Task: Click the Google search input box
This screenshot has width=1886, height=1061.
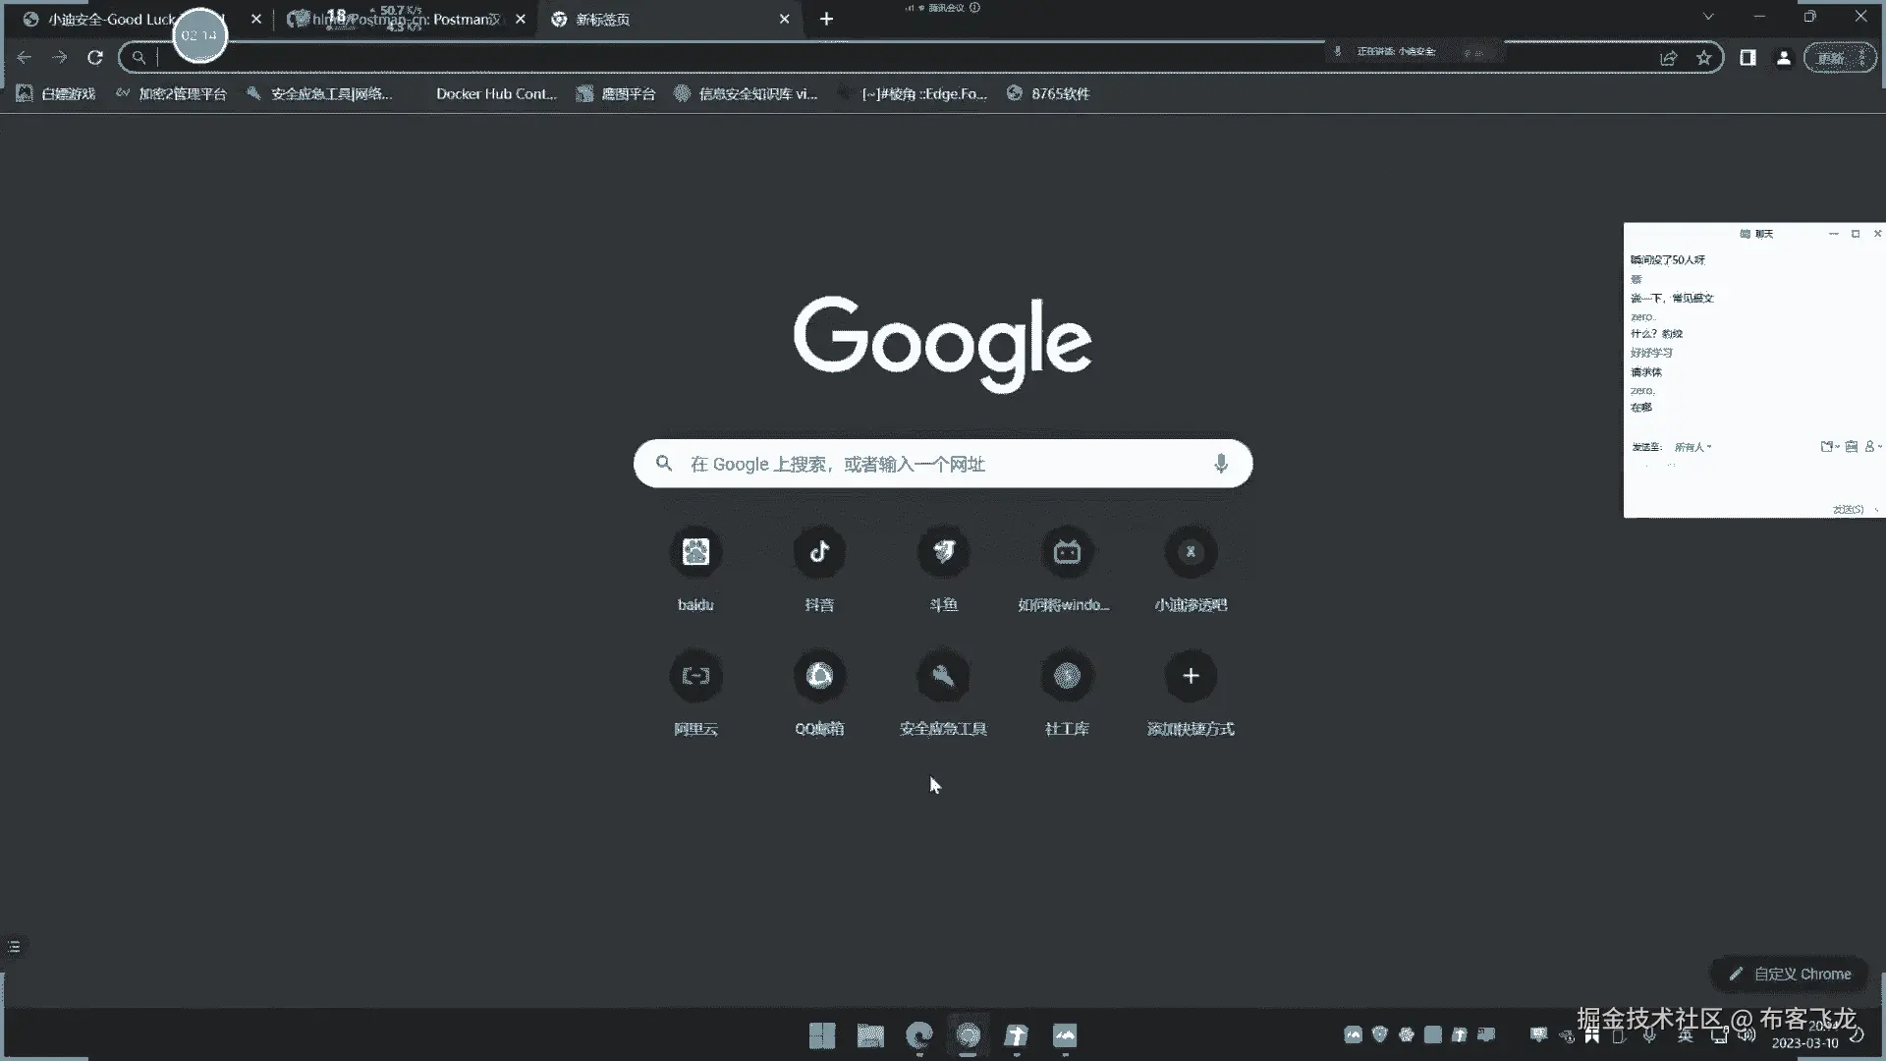Action: tap(941, 464)
